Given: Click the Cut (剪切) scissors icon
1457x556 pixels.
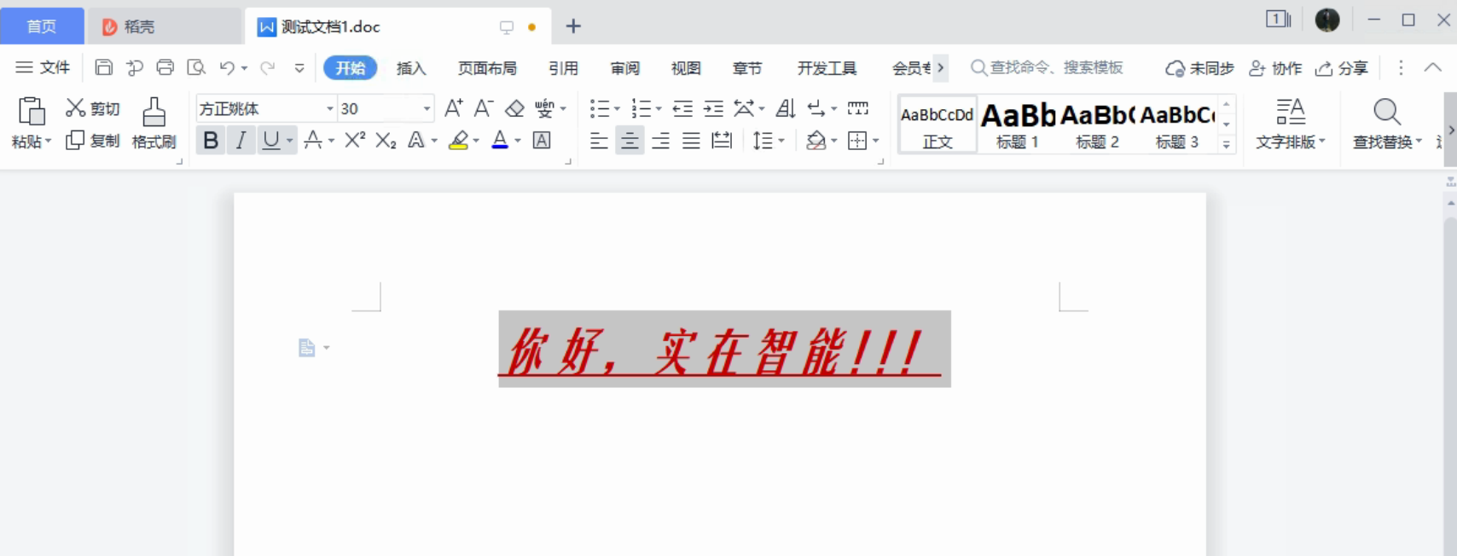Looking at the screenshot, I should click(76, 107).
